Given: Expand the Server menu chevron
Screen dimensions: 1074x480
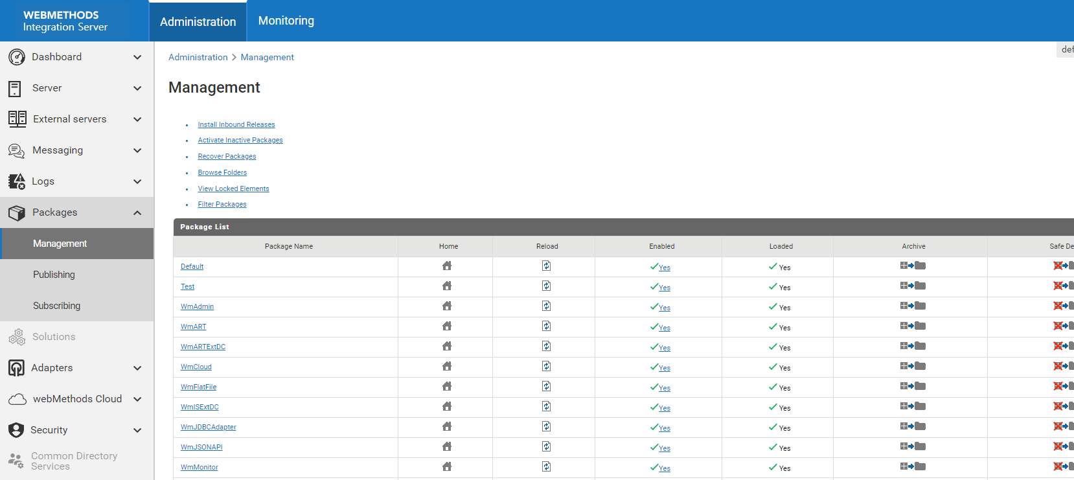Looking at the screenshot, I should (x=137, y=88).
